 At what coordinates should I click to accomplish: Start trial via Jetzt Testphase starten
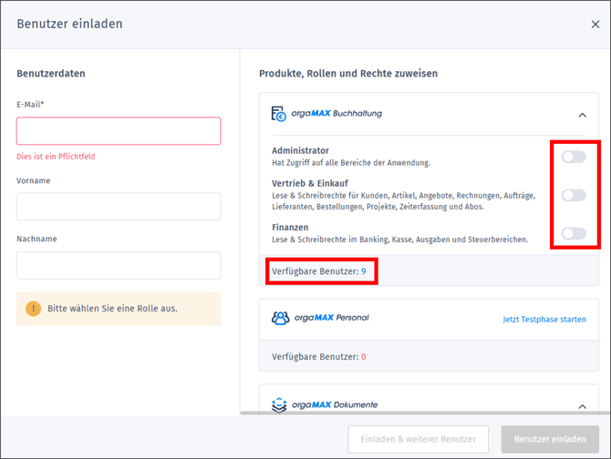tap(544, 320)
